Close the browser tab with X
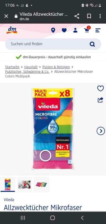The height and width of the screenshot is (224, 106). click(6, 16)
